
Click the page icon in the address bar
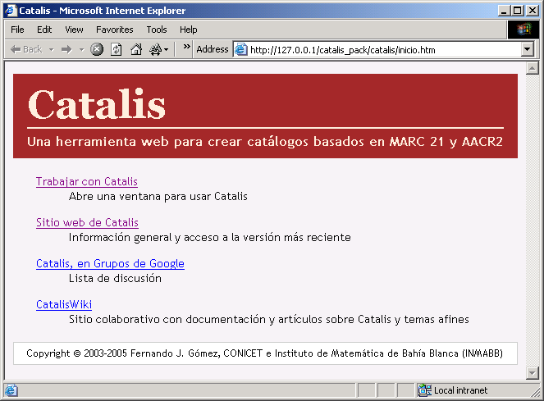tap(240, 49)
